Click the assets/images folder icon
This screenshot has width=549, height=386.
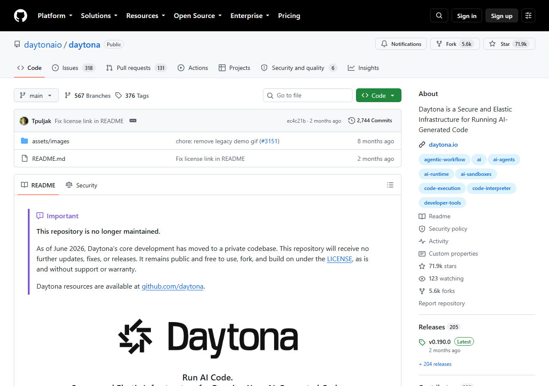24,141
